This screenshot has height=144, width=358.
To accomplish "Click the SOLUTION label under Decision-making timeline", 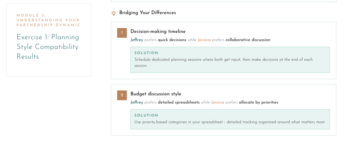I will pyautogui.click(x=146, y=53).
